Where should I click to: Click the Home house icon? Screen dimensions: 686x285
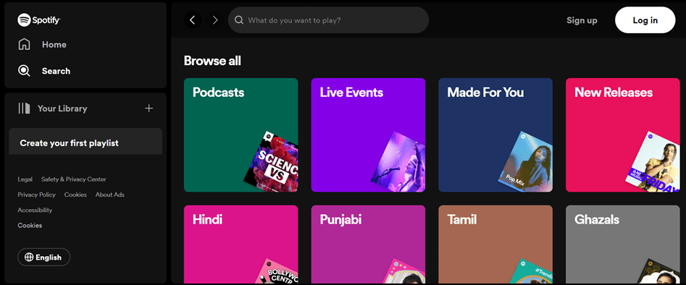(x=24, y=45)
